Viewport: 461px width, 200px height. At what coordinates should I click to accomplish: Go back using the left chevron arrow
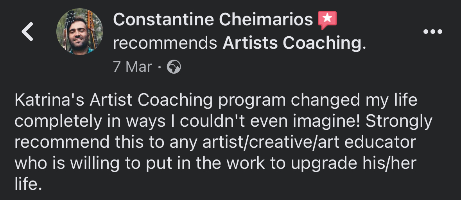click(x=27, y=32)
